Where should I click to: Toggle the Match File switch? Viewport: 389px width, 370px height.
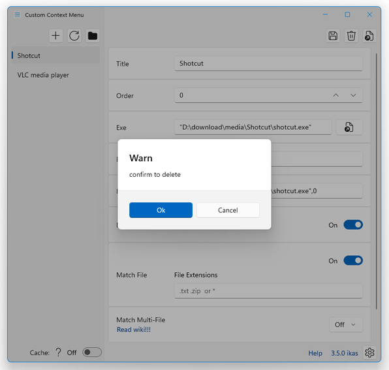click(x=353, y=260)
